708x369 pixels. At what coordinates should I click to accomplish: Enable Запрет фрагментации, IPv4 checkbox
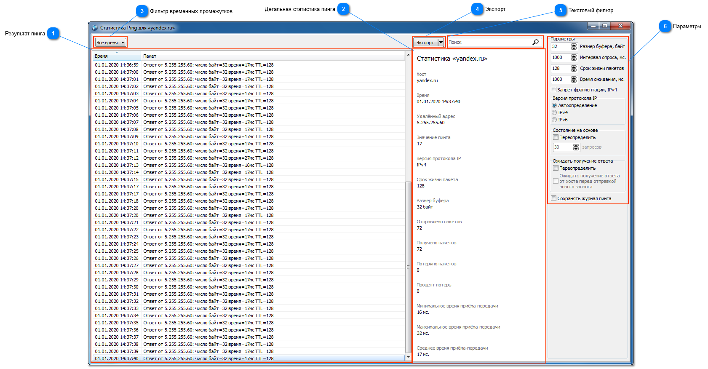pos(554,90)
